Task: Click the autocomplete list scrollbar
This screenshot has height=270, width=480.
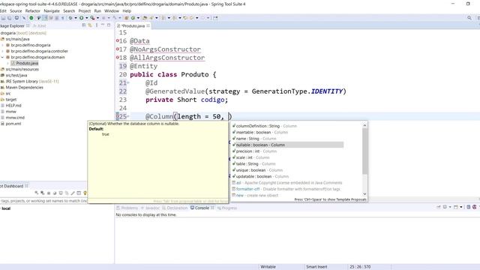Action: pos(364,151)
